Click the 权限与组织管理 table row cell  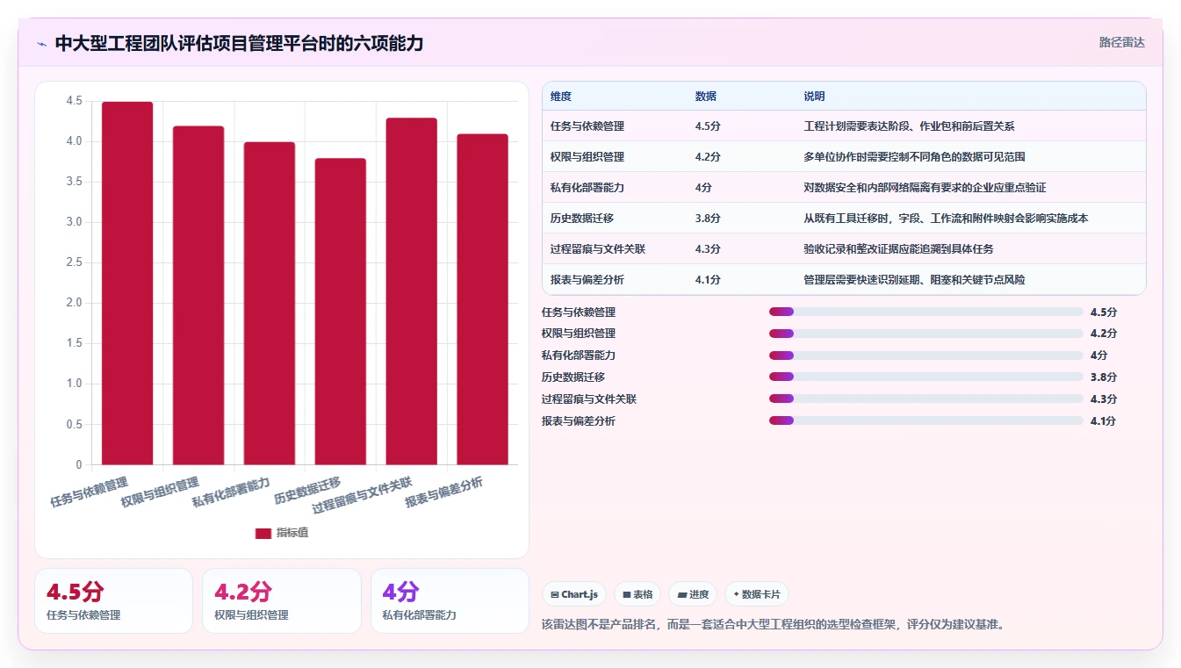(x=587, y=157)
